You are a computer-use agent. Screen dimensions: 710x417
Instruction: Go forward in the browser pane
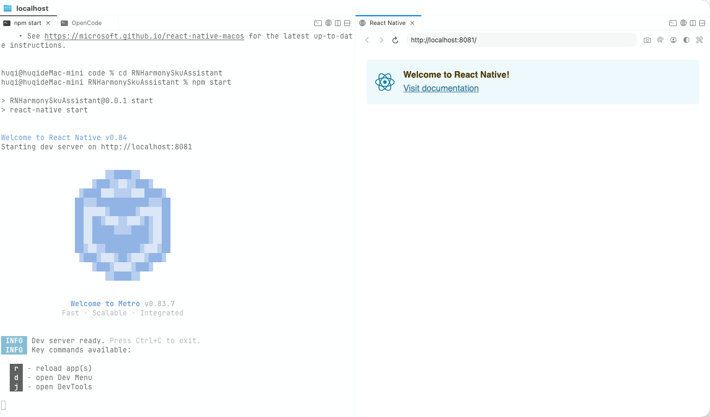coord(381,40)
